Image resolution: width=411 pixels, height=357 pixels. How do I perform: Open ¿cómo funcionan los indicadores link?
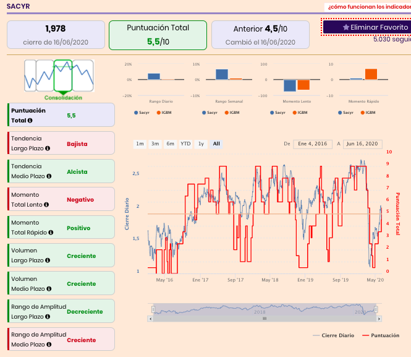coord(370,7)
